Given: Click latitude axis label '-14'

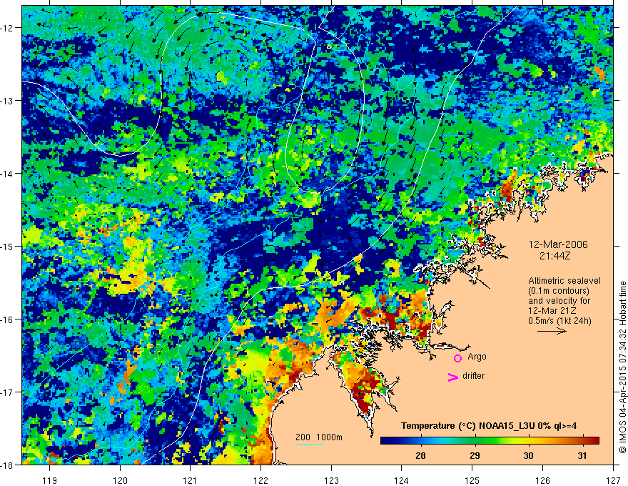Looking at the screenshot, I should (x=7, y=174).
